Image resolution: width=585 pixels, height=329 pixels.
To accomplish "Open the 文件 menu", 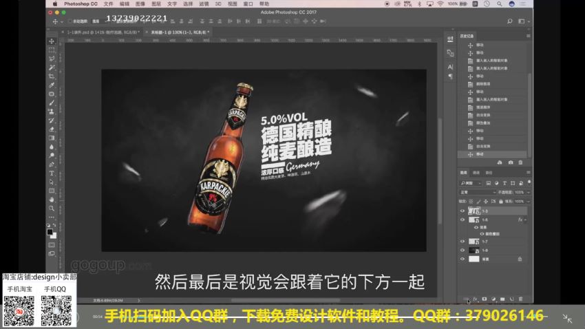I will pyautogui.click(x=108, y=3).
